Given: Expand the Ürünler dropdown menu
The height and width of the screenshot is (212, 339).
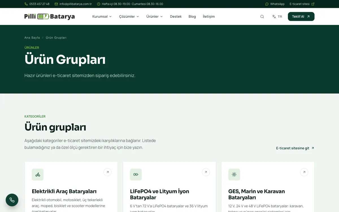Looking at the screenshot, I should coord(155,17).
